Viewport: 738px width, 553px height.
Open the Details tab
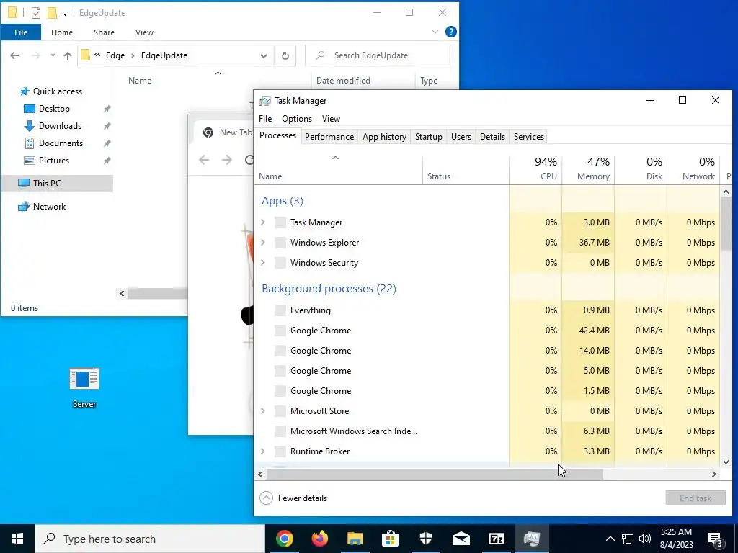pos(492,137)
